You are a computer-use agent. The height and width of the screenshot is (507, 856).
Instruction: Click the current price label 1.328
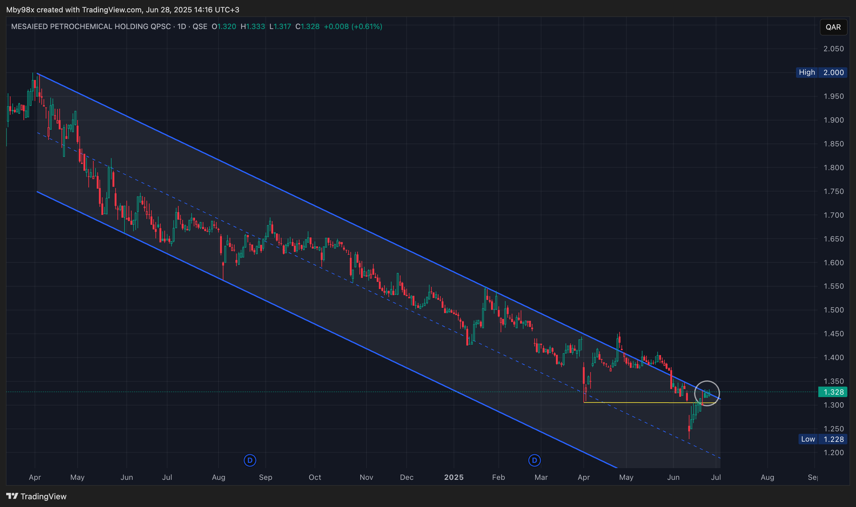click(x=833, y=392)
